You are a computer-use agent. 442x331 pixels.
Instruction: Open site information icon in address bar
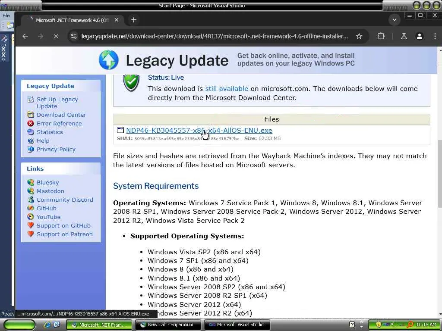tap(74, 36)
